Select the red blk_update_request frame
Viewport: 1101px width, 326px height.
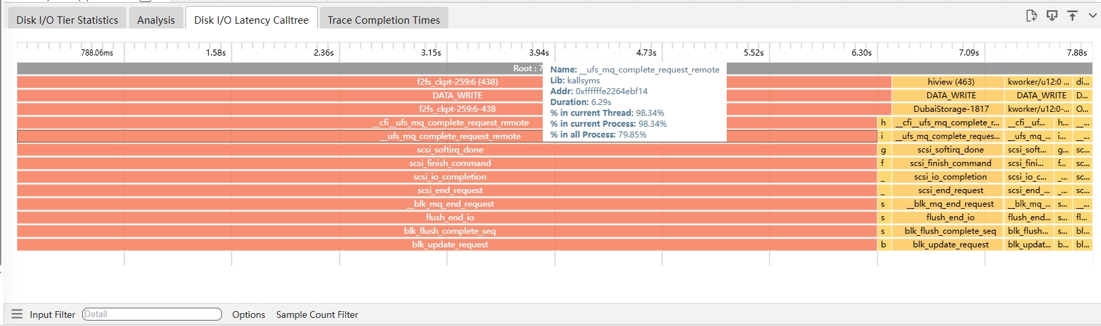[x=449, y=245]
